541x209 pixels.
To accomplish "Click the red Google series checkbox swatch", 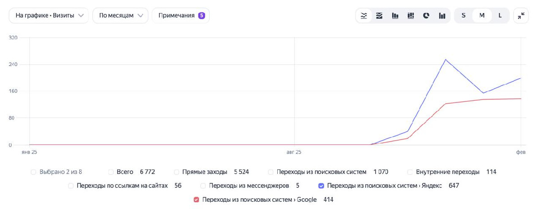I will coord(196,200).
